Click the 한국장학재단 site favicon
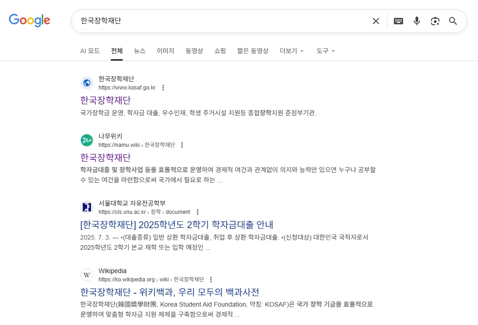The height and width of the screenshot is (325, 478). coord(87,83)
